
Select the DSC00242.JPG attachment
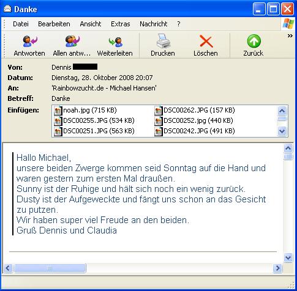pyautogui.click(x=195, y=131)
